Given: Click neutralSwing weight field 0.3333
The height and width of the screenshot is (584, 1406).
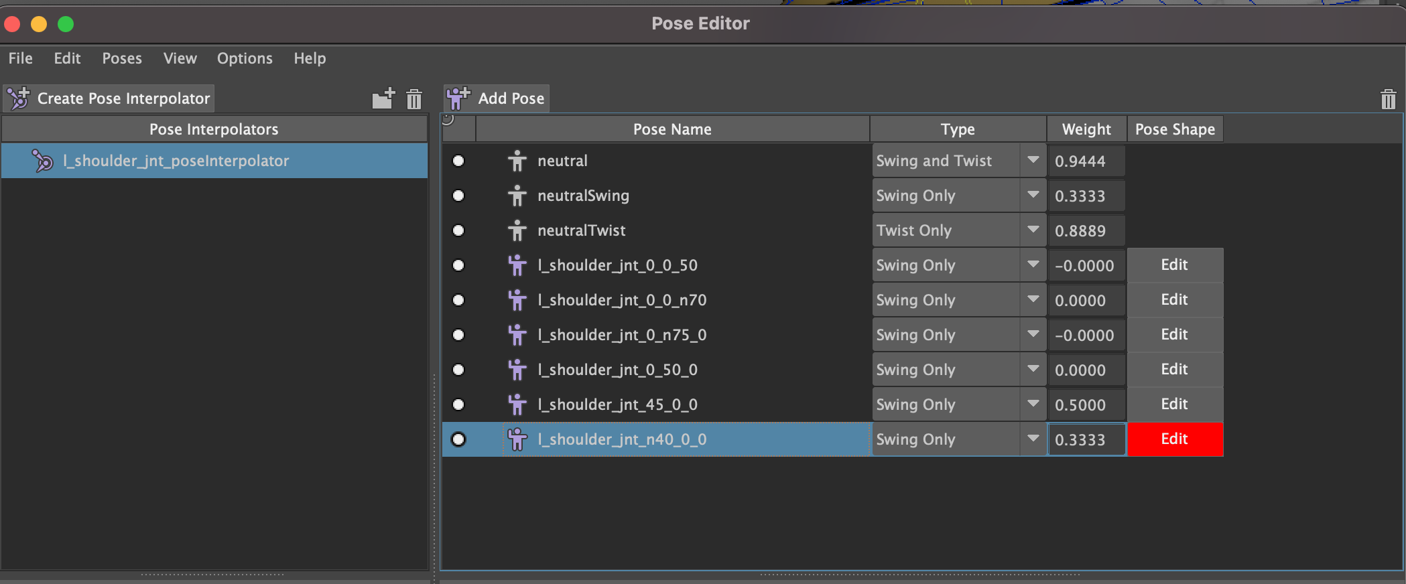Looking at the screenshot, I should (1086, 196).
